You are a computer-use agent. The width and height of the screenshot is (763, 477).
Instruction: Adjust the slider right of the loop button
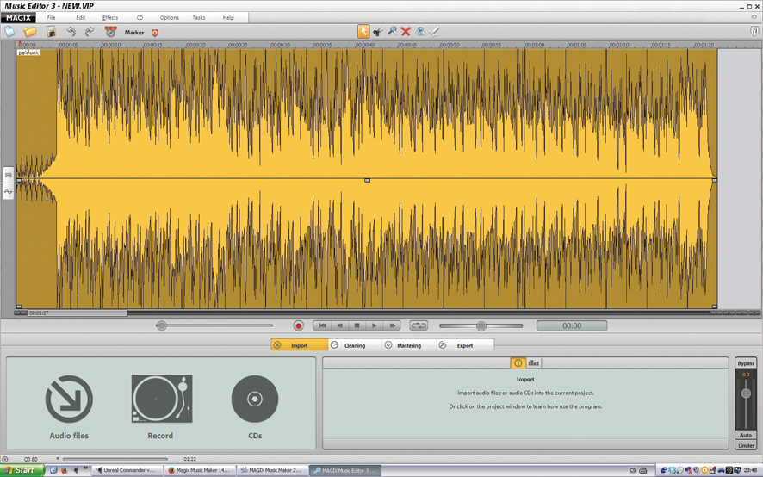481,325
